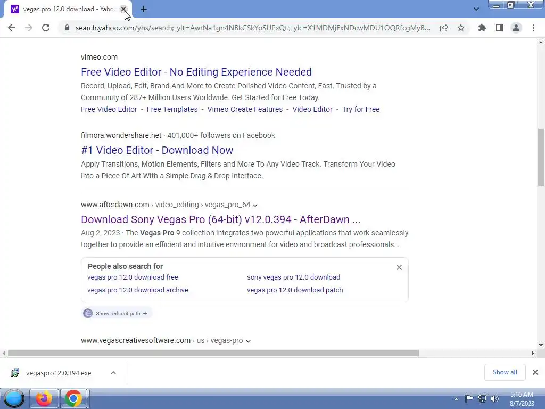
Task: Open the tab search dropdown arrow
Action: click(x=476, y=9)
